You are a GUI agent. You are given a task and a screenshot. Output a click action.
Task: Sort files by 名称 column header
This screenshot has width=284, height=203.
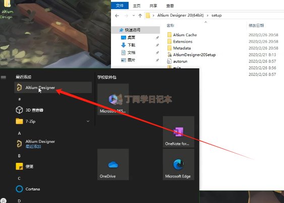[x=171, y=26]
